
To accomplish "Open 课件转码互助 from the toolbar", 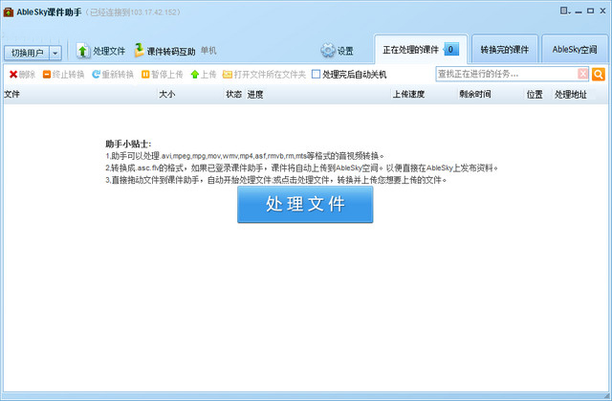I will (140, 51).
